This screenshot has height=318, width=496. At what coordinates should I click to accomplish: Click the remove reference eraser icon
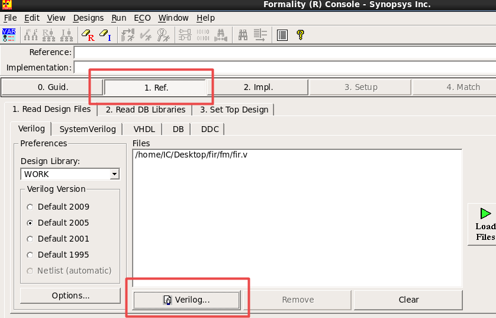tap(88, 35)
